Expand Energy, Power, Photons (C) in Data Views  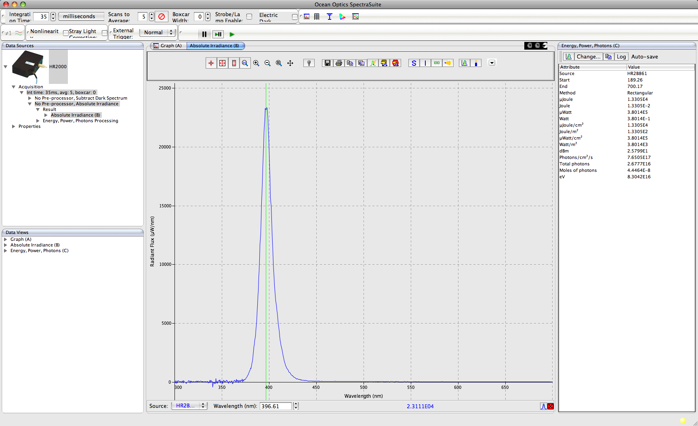pos(6,251)
